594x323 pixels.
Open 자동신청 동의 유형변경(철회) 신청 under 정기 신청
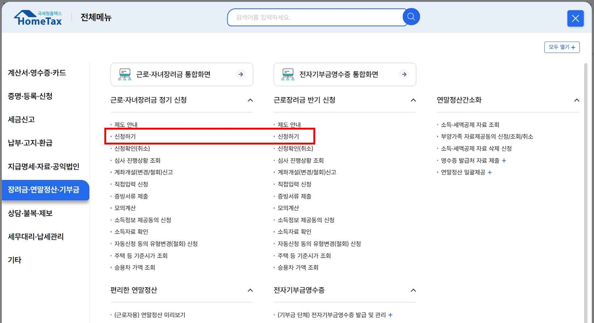point(156,244)
